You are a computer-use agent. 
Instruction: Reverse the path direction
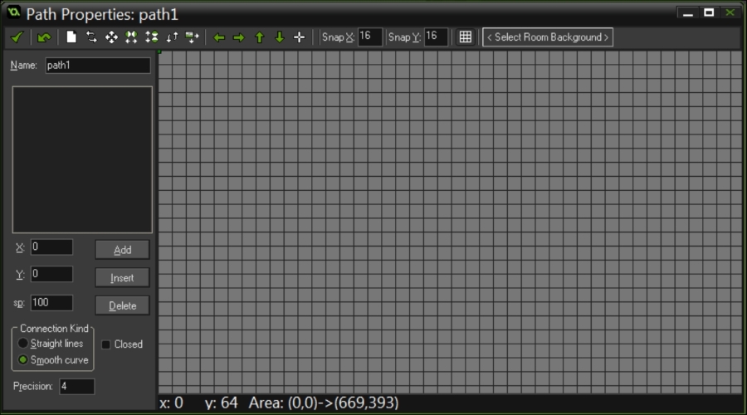tap(91, 37)
